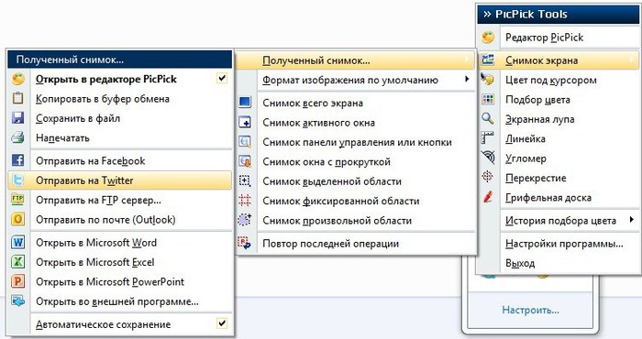Click the Снимок экрана icon in PicPick Tools
The width and height of the screenshot is (642, 339).
488,60
